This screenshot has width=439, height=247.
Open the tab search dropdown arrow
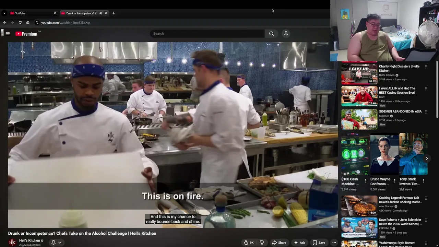(4, 13)
